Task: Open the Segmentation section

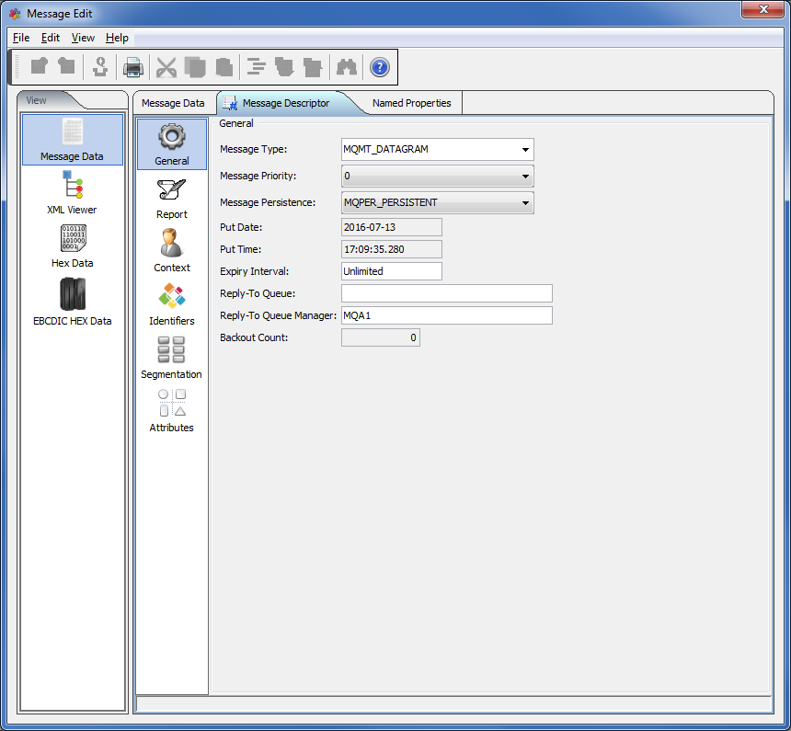Action: click(x=171, y=359)
